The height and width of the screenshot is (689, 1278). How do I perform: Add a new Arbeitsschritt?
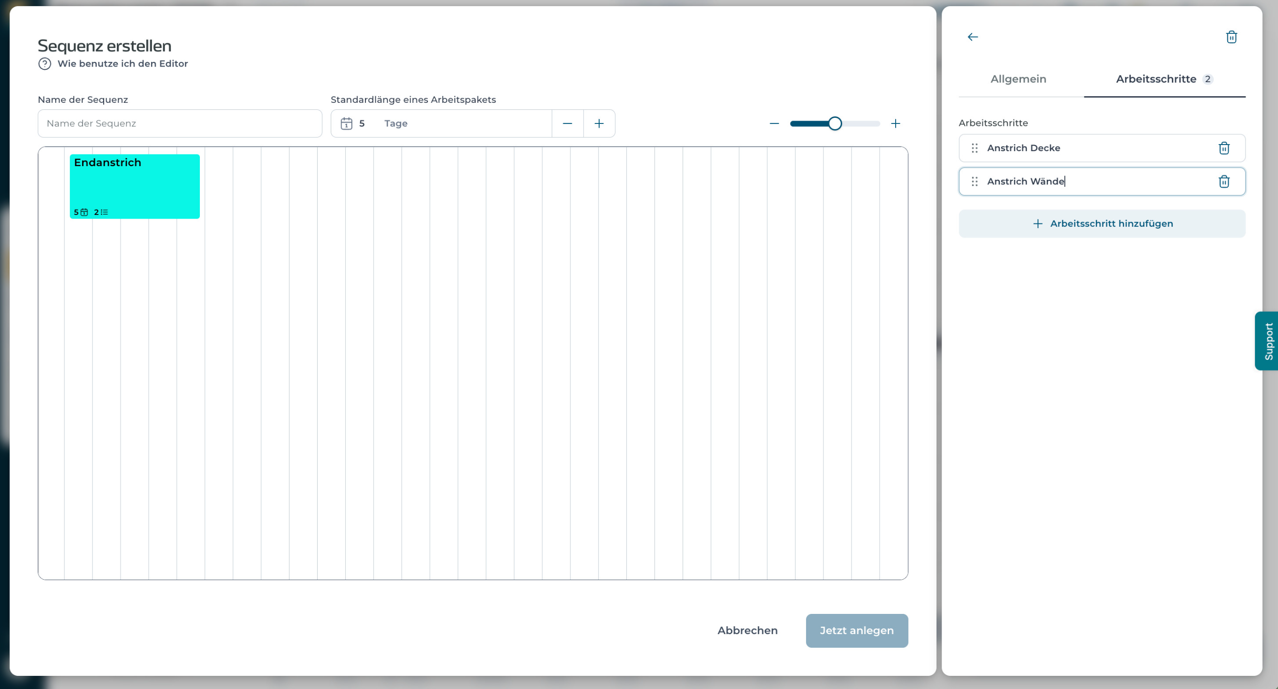click(1102, 224)
